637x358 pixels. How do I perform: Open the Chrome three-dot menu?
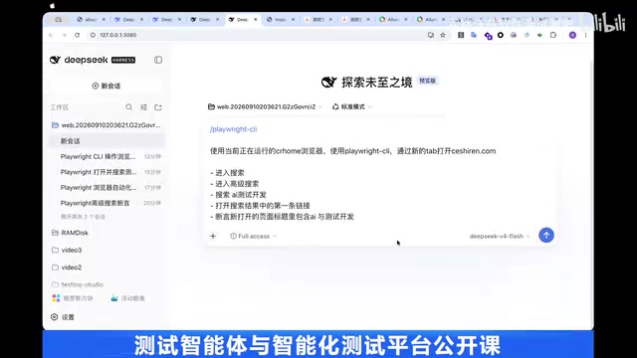585,36
